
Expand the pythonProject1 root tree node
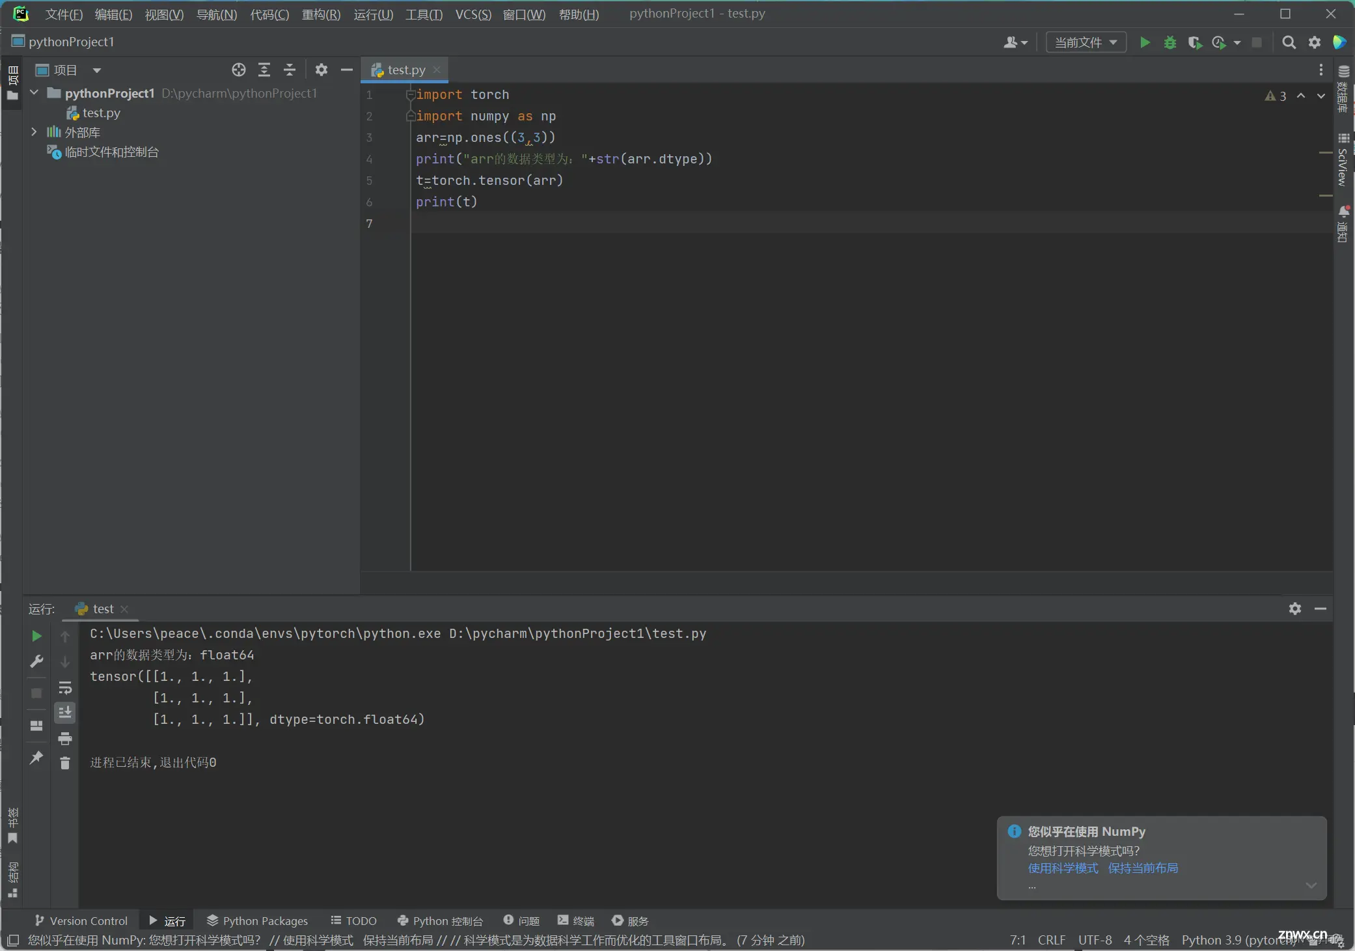point(33,92)
